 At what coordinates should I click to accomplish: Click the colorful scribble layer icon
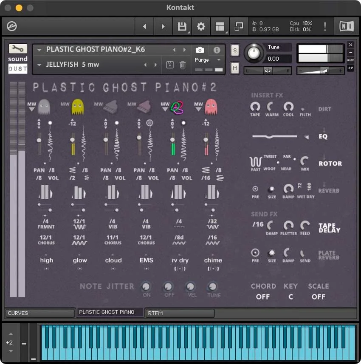pyautogui.click(x=177, y=107)
